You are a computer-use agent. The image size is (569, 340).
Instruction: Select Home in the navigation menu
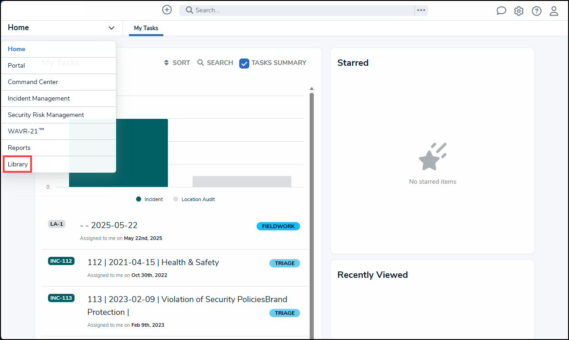click(59, 49)
